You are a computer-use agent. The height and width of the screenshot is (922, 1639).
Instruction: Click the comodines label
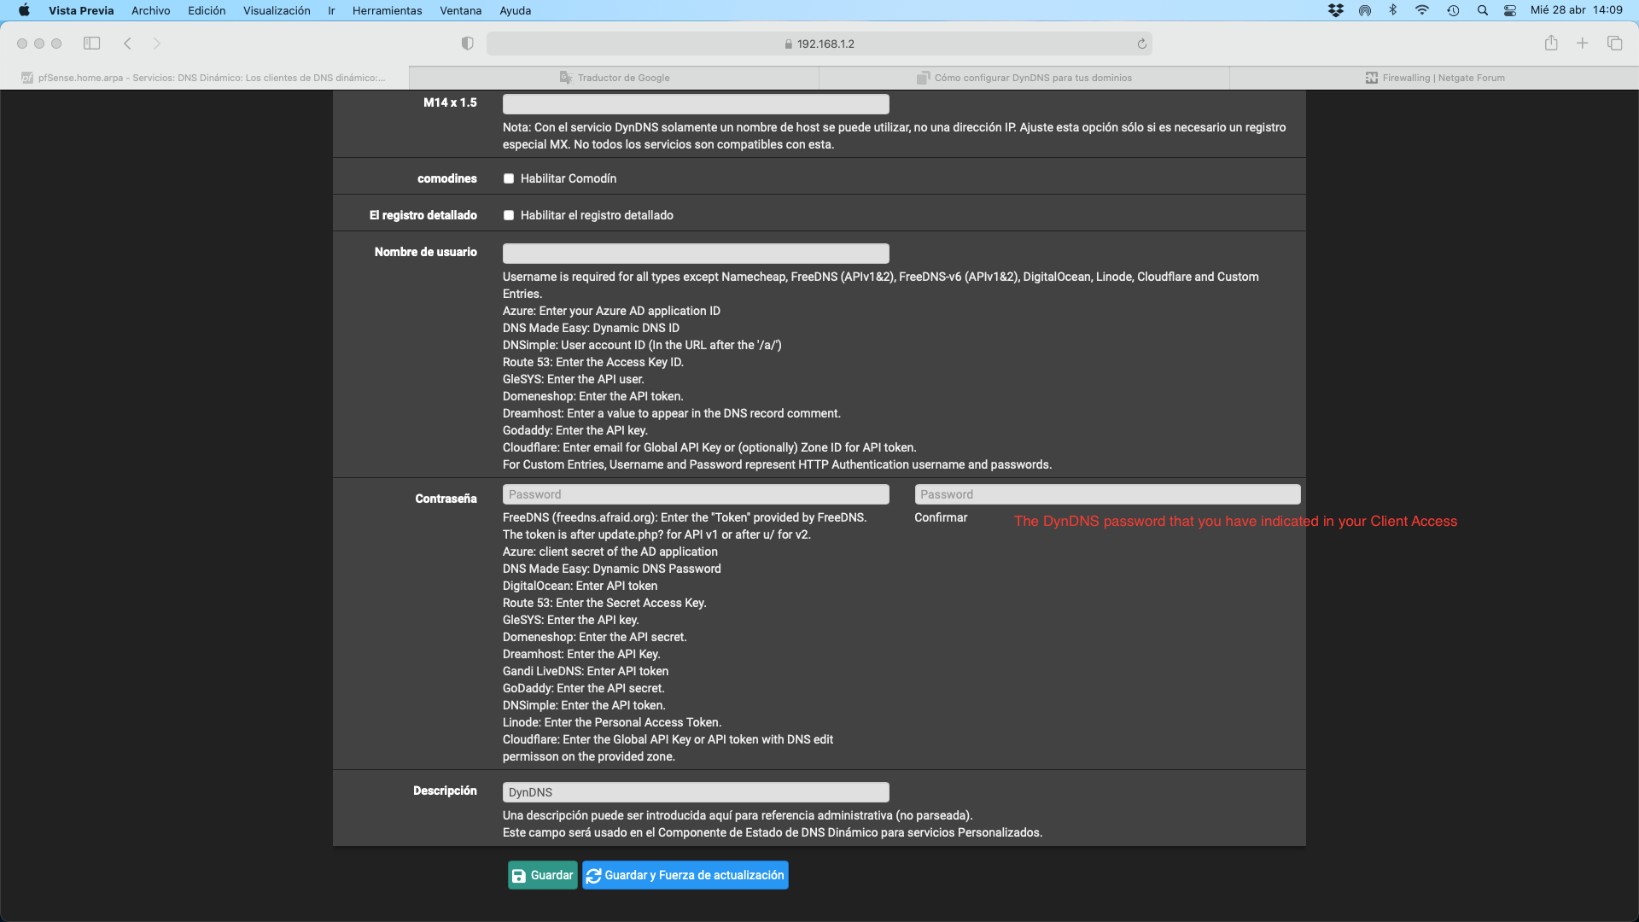click(x=447, y=178)
